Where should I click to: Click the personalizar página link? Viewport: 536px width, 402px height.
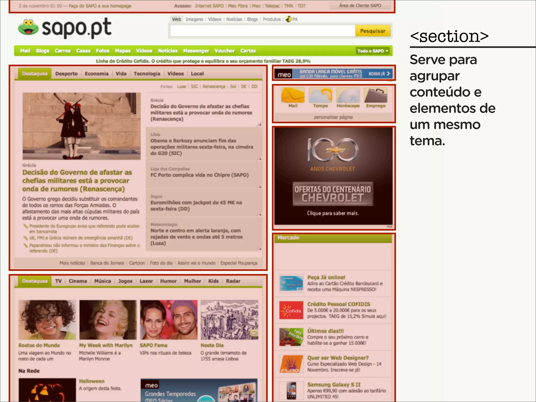[333, 117]
